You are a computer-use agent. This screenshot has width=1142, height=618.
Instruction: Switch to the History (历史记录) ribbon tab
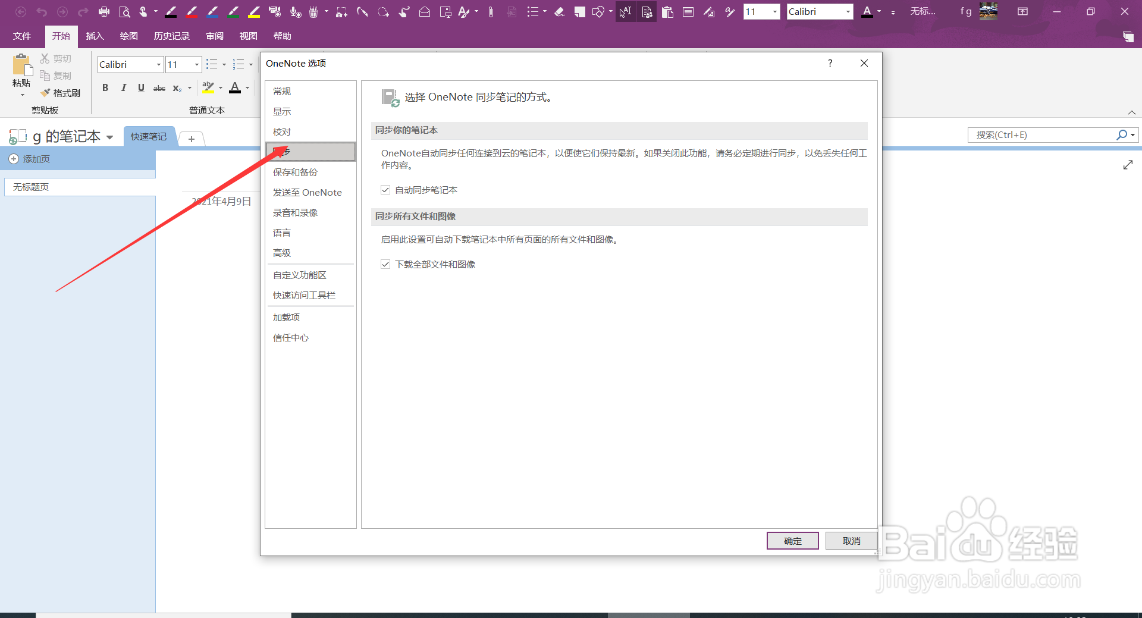(x=171, y=36)
